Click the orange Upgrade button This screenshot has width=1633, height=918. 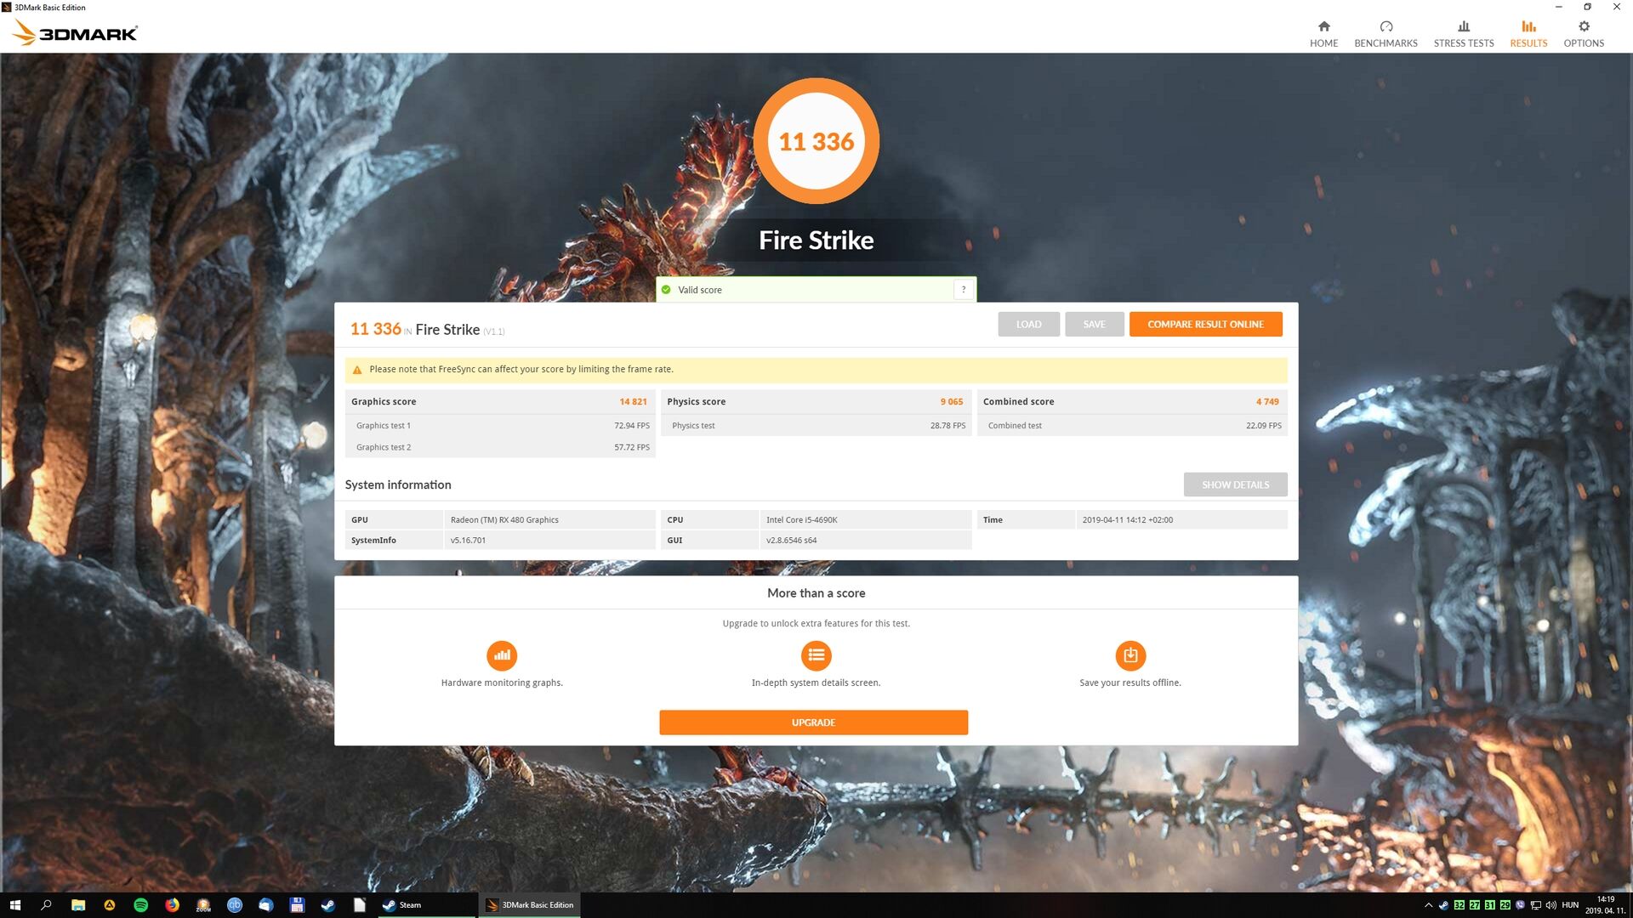pyautogui.click(x=813, y=722)
